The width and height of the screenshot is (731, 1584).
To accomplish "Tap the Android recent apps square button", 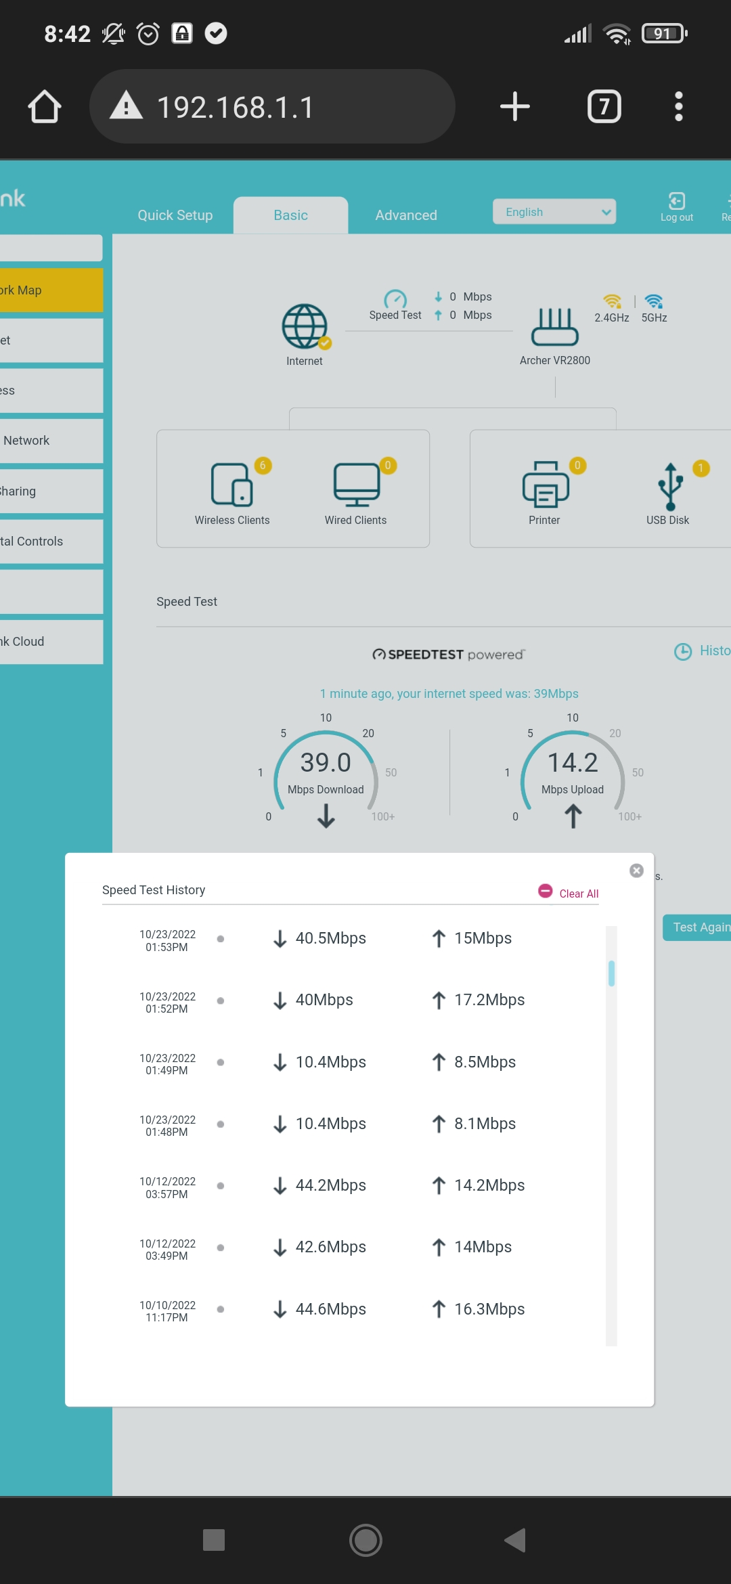I will point(214,1540).
